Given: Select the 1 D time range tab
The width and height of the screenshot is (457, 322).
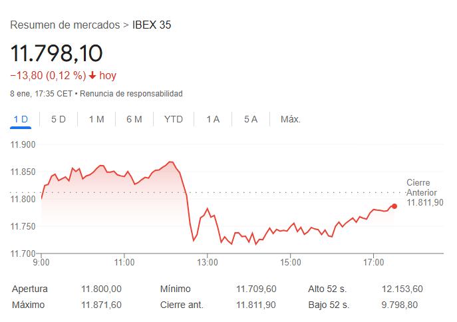Looking at the screenshot, I should click(x=21, y=119).
